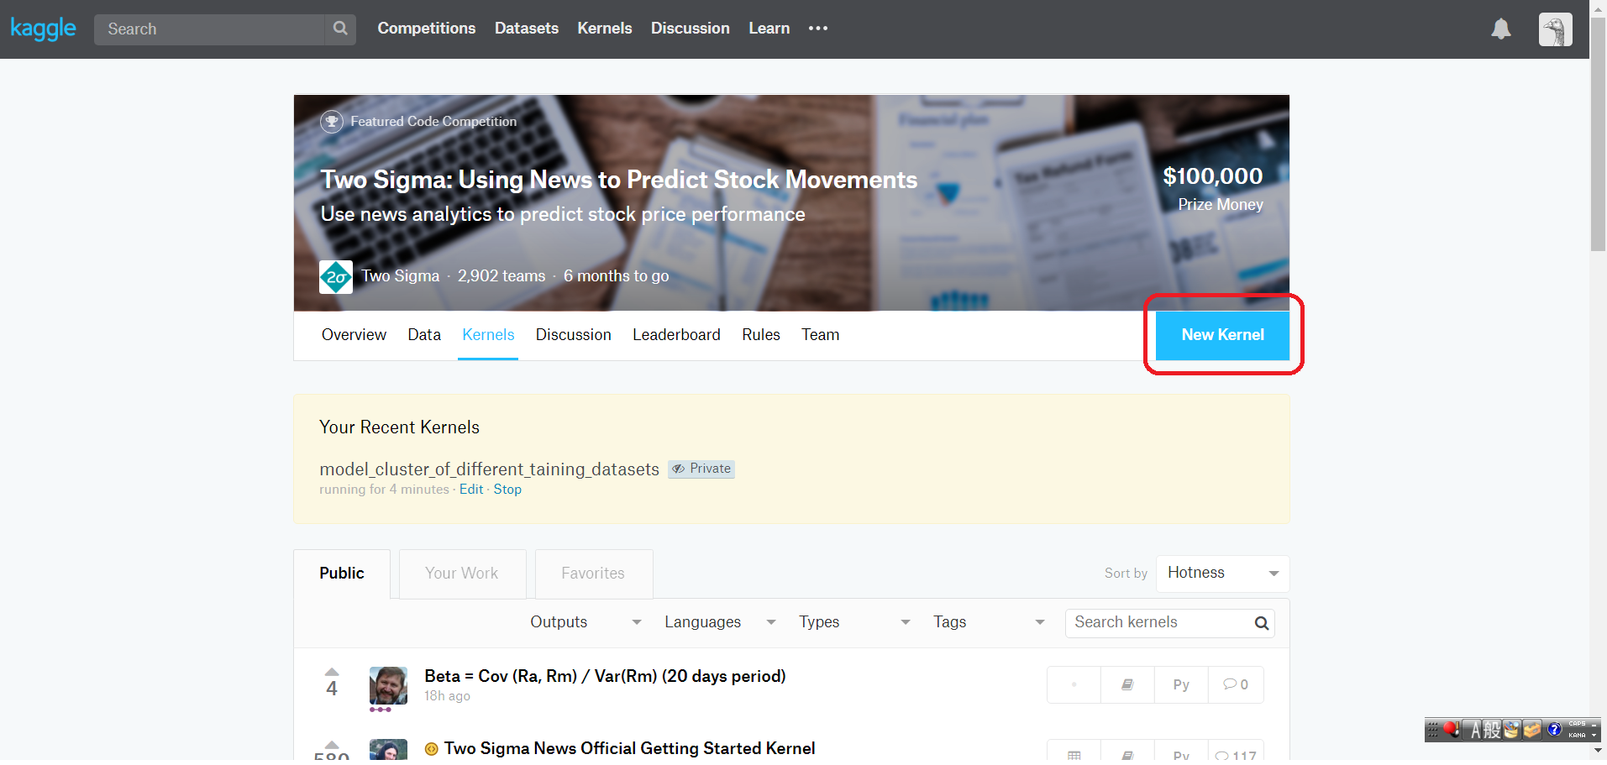Open the IME Pad from the language bar
Viewport: 1607px width, 765px height.
point(1511,730)
